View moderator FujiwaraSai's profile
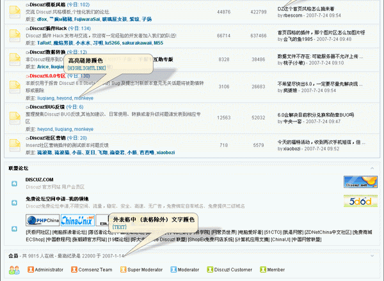The height and width of the screenshot is (281, 384). (x=87, y=19)
